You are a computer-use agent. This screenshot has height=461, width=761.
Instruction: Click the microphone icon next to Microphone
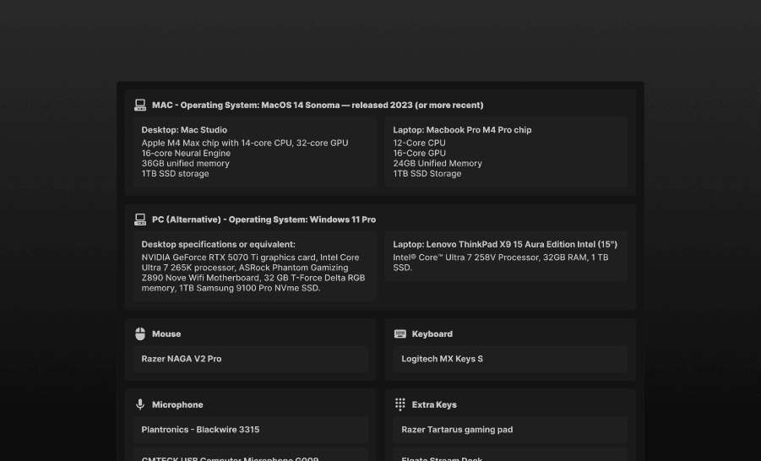pos(140,404)
